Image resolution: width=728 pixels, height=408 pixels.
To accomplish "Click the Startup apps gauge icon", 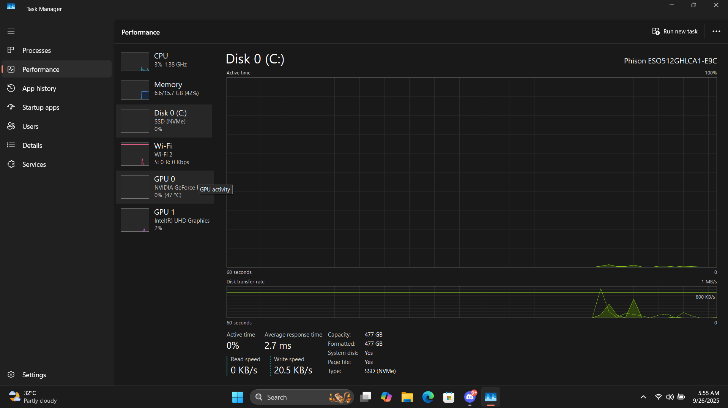I will [11, 107].
